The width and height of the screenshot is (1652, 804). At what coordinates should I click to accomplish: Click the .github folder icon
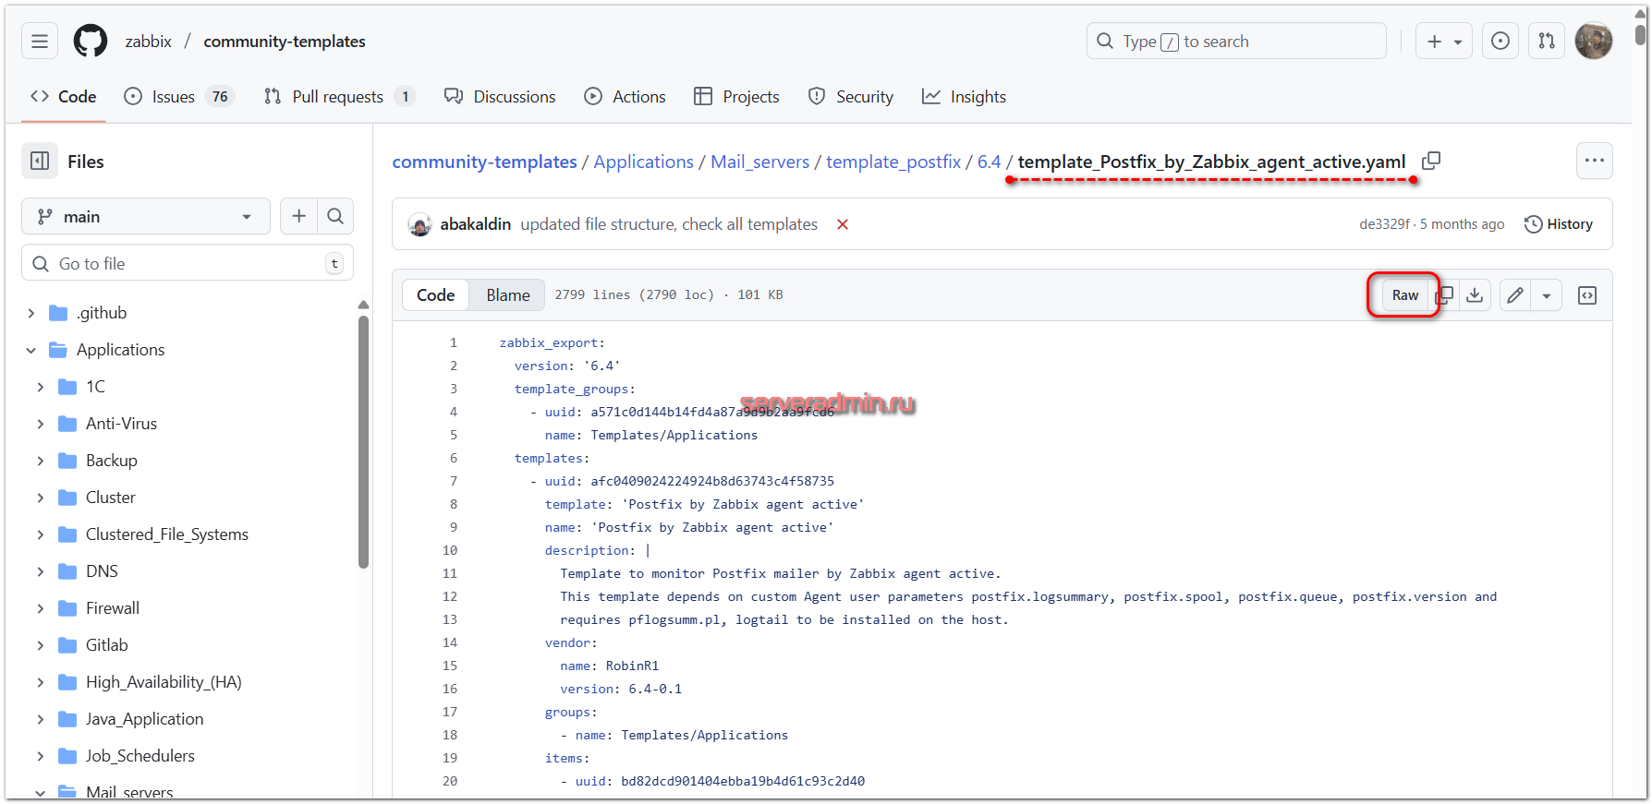58,313
